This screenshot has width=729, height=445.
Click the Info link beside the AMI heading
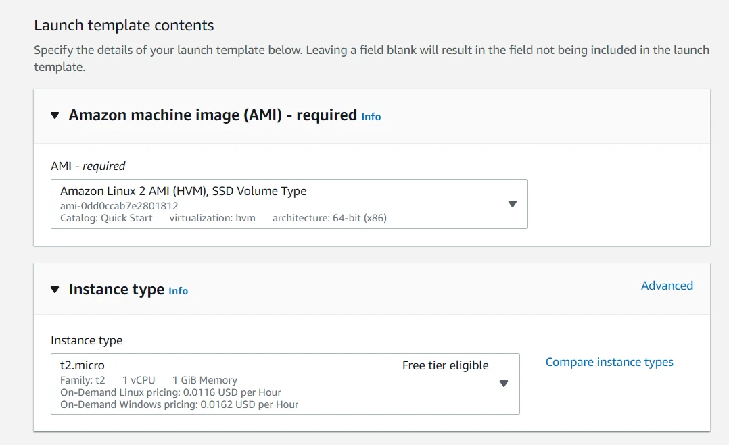coord(371,116)
